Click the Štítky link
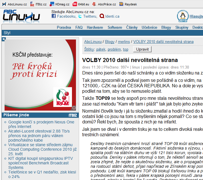The image size is (203, 180). click(x=89, y=49)
